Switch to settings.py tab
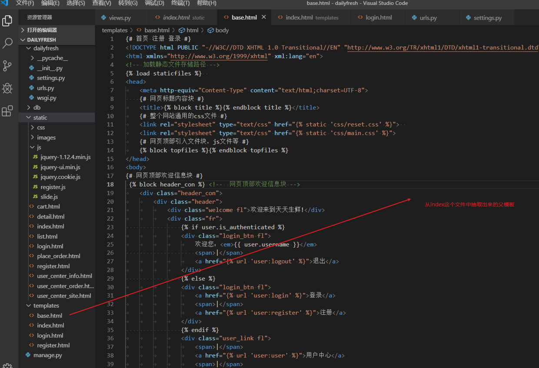 point(486,18)
